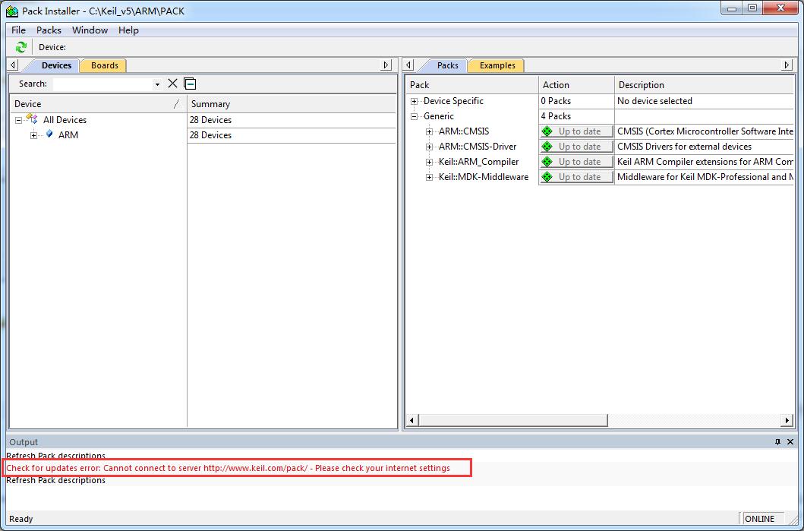Click the 'No device selected' description

(x=654, y=101)
